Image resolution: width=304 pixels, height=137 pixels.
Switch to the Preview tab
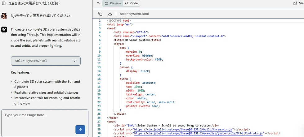click(x=113, y=3)
